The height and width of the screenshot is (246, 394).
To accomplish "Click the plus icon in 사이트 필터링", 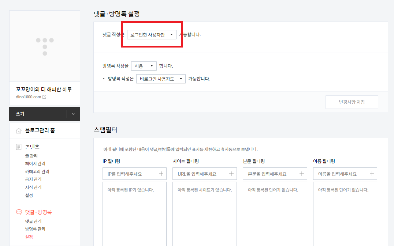I will [231, 174].
